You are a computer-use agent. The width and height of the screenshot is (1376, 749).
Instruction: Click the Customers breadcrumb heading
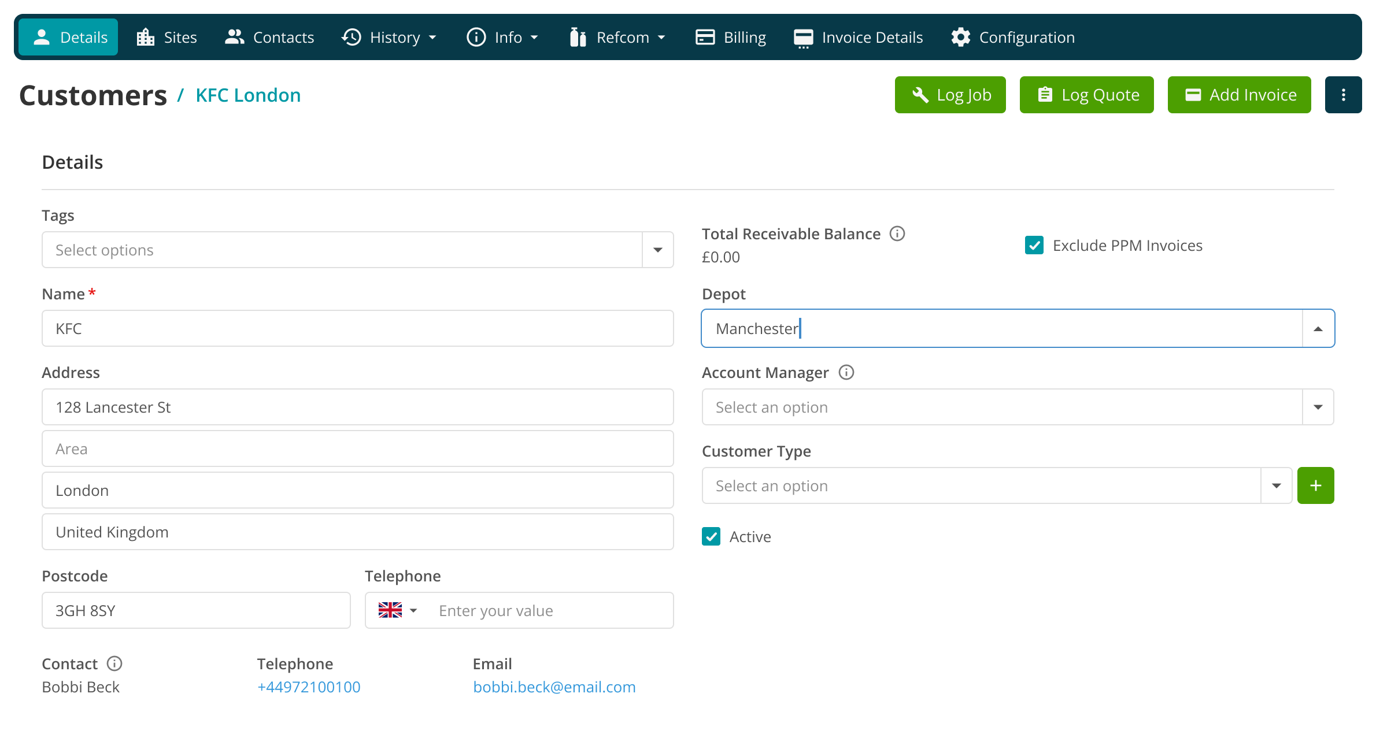coord(93,95)
